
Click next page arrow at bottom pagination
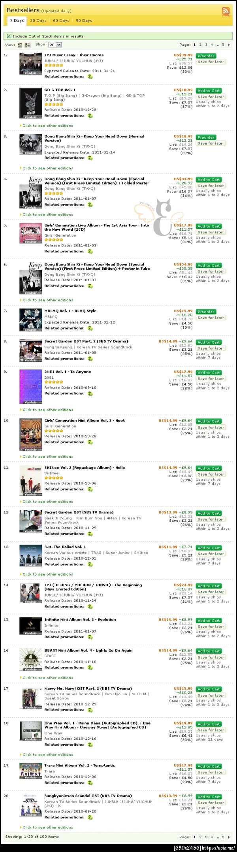coord(229,837)
